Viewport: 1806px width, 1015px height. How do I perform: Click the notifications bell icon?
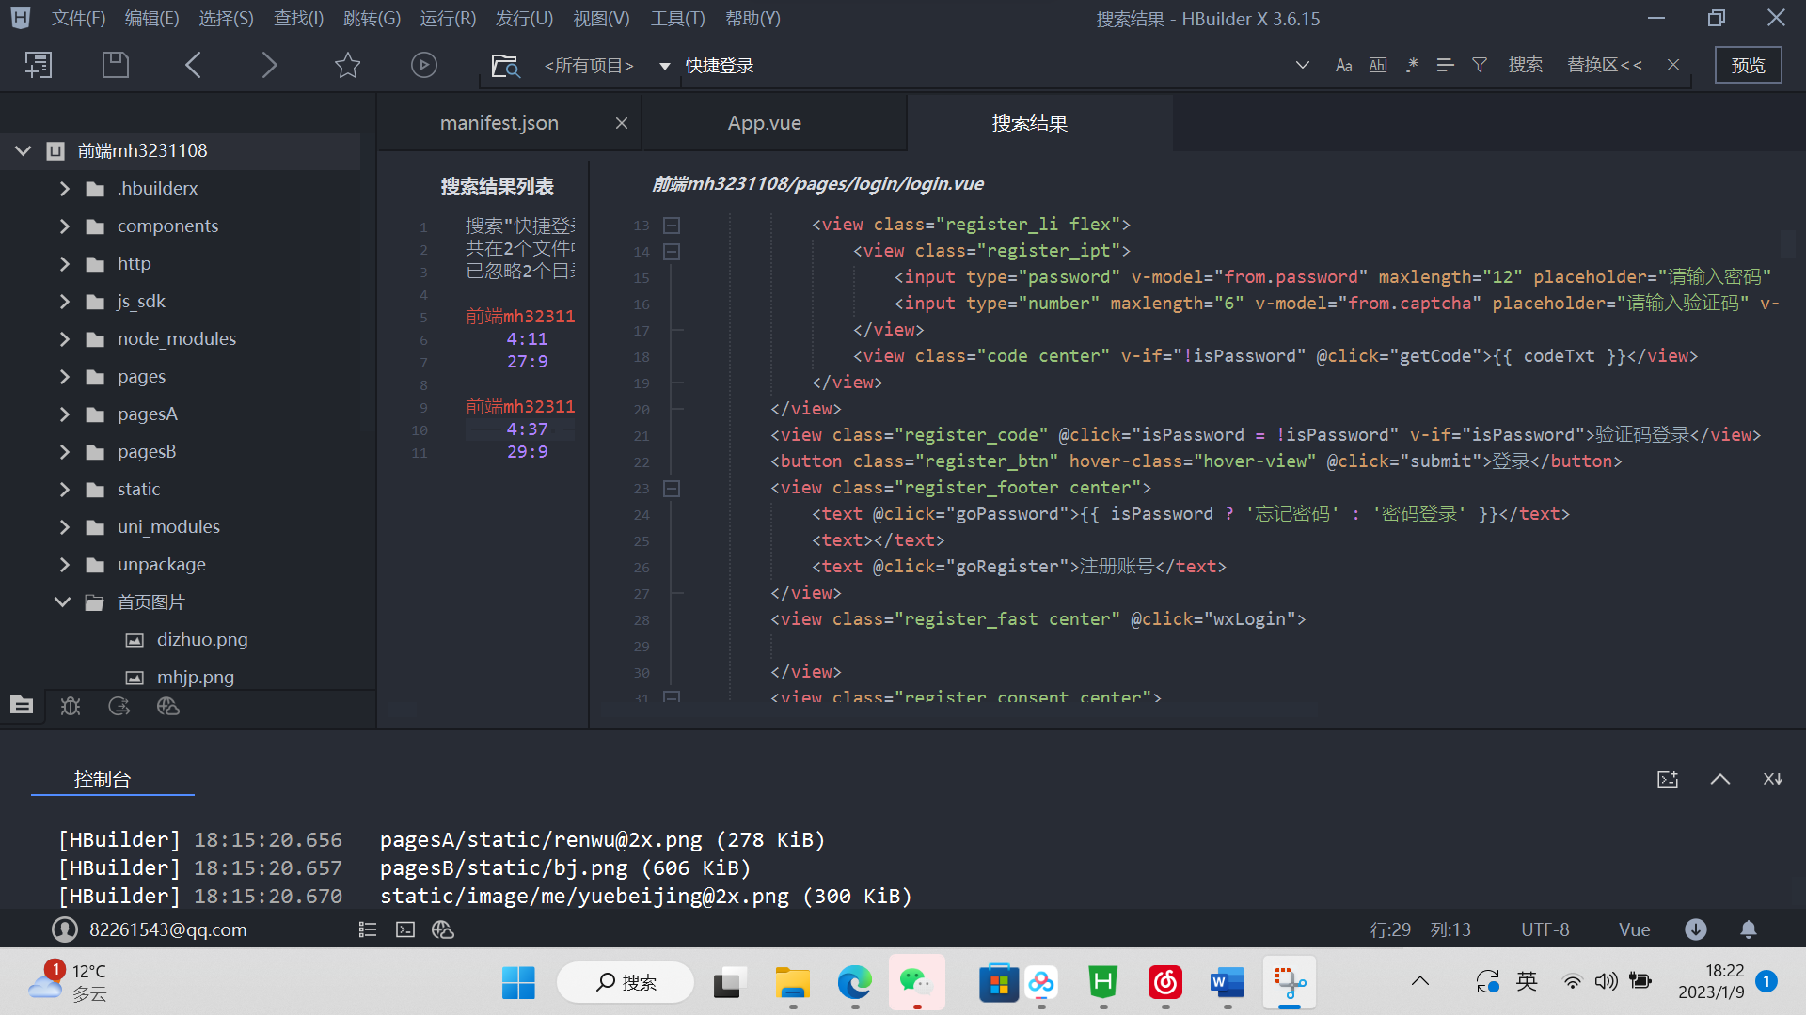click(x=1749, y=929)
